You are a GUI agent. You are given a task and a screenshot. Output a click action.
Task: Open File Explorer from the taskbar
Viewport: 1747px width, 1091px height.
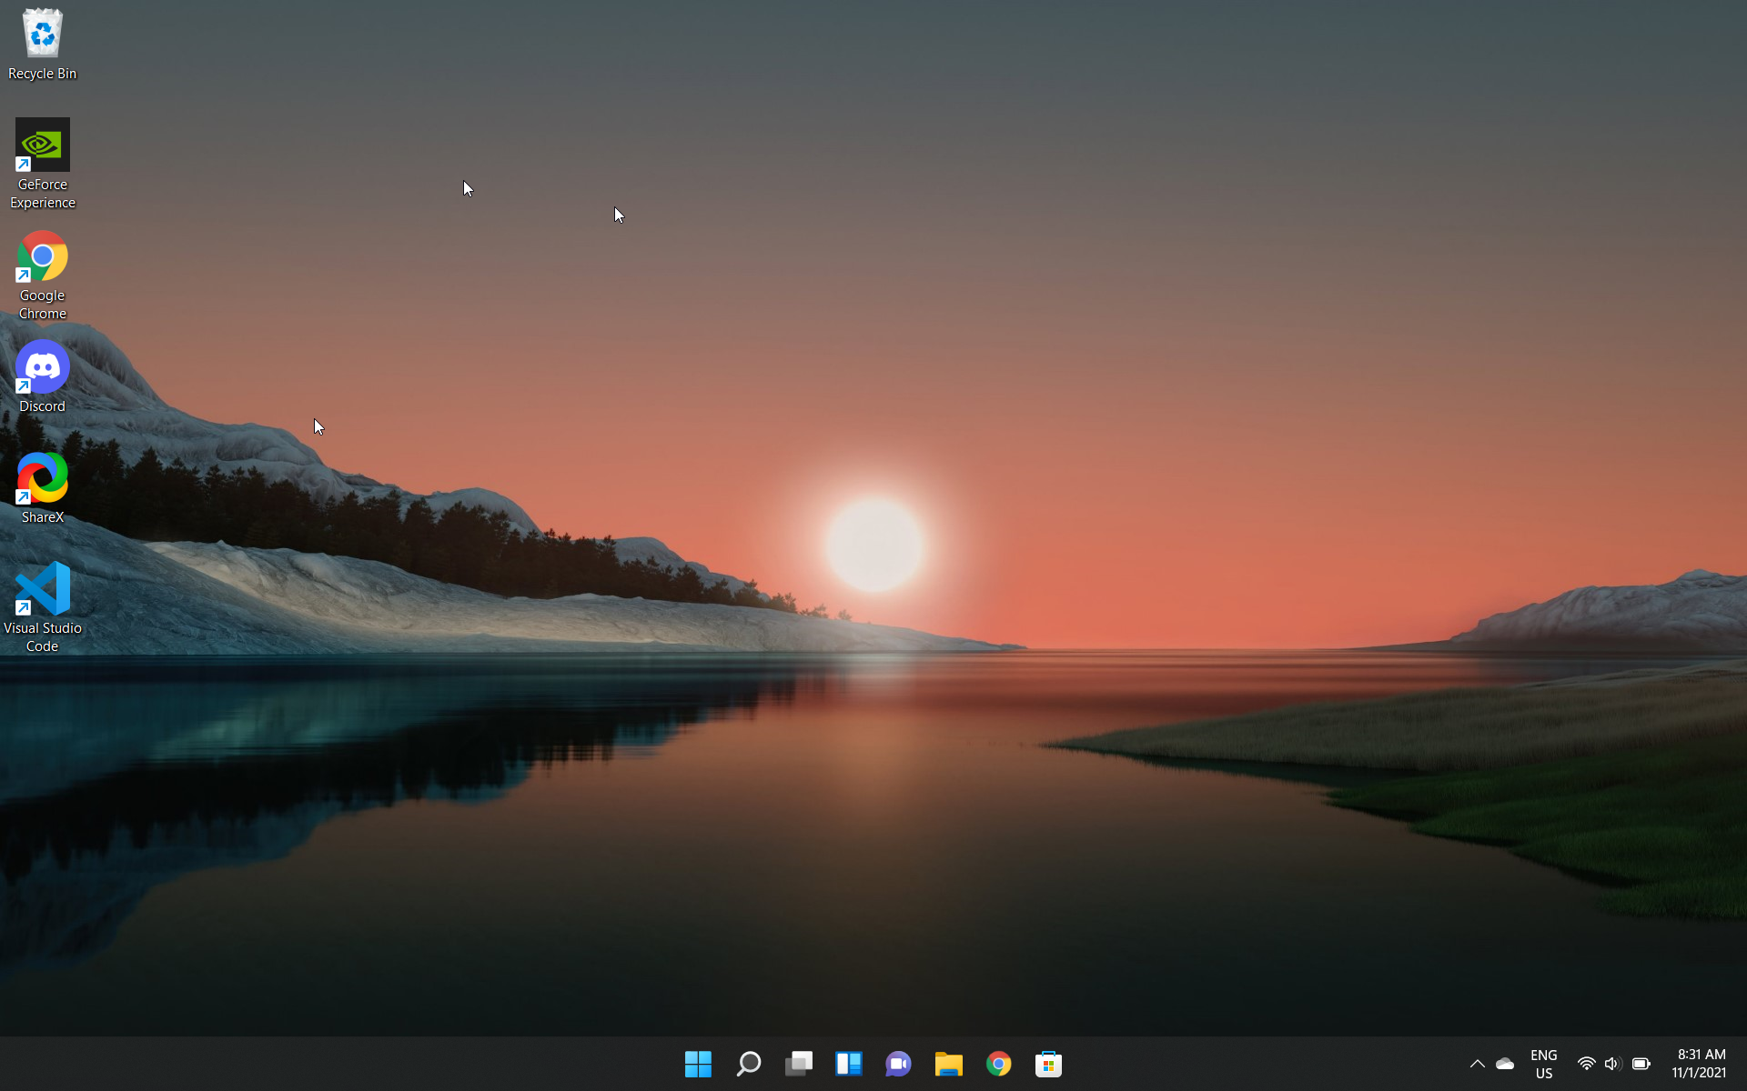pos(948,1064)
